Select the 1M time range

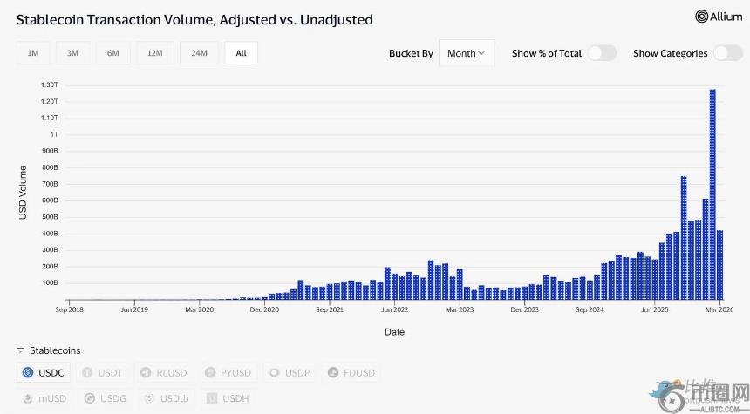pos(33,53)
